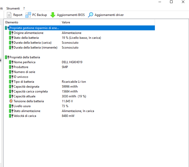The image size is (189, 167).
Task: Click the Report document icon
Action: pos(9,15)
